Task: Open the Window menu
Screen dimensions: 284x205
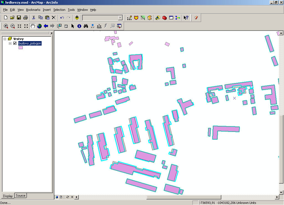Action: (x=82, y=10)
